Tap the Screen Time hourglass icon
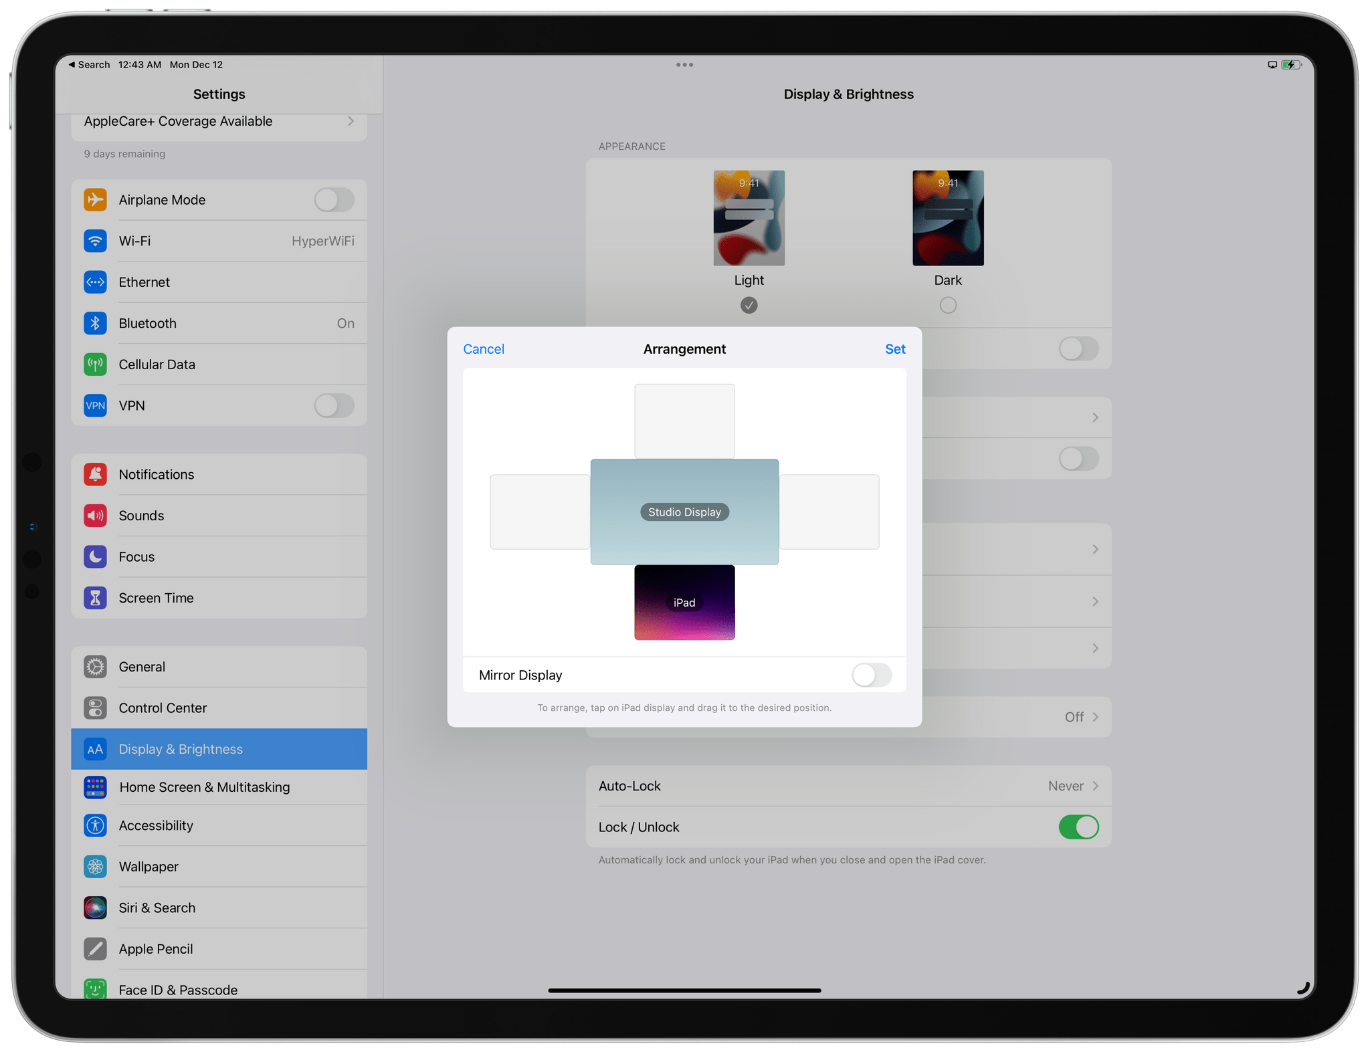Image resolution: width=1370 pixels, height=1054 pixels. pos(95,598)
